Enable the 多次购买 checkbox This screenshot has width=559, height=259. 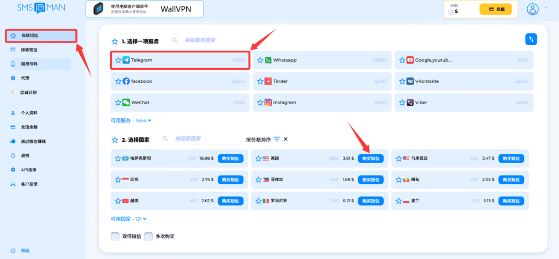[148, 237]
